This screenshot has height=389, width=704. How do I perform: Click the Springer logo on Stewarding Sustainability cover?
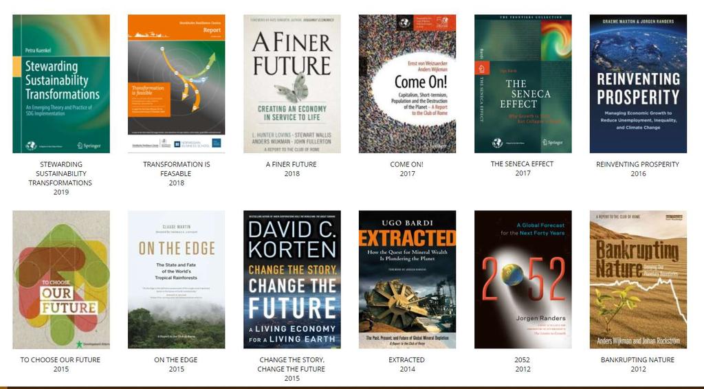[89, 146]
